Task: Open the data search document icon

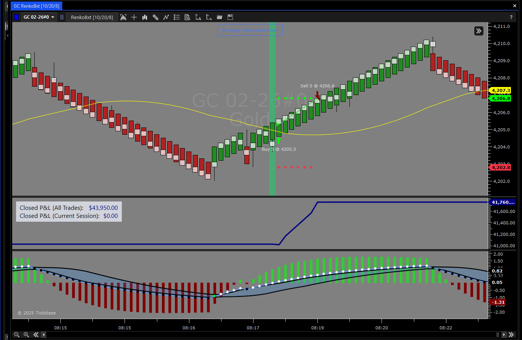Action: [x=187, y=17]
